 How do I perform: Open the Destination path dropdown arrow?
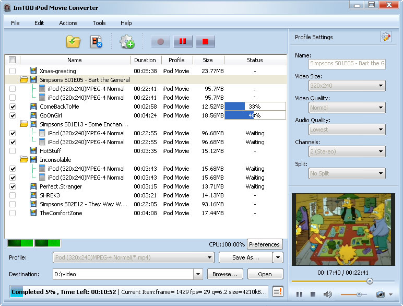point(198,274)
